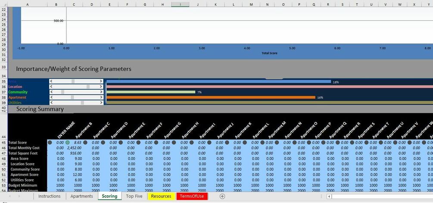This screenshot has height=203, width=433.
Task: Click the 'Location' weight label
Action: [15, 87]
